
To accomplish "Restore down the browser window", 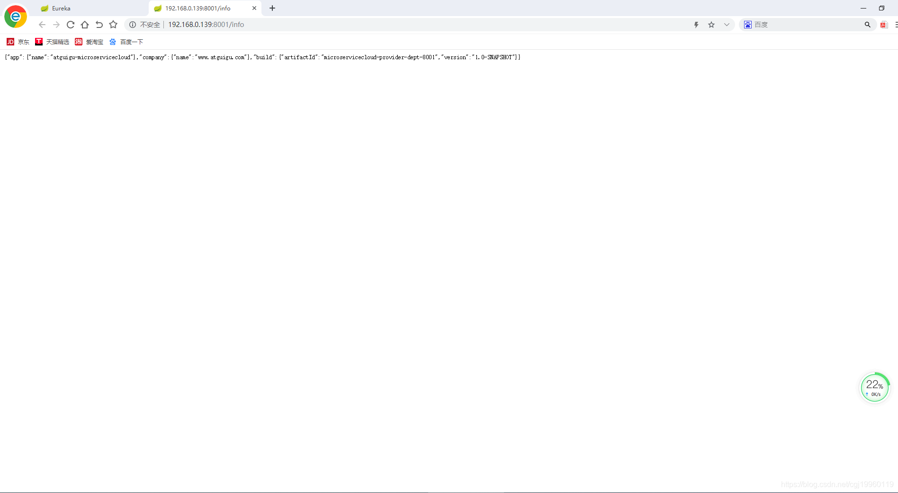I will (x=881, y=8).
